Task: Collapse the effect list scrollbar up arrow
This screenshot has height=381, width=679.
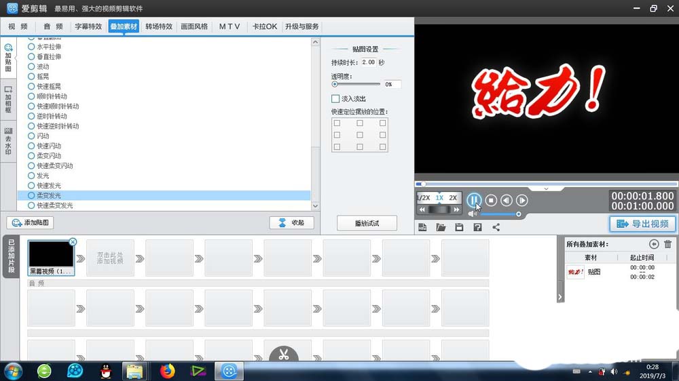Action: click(x=315, y=42)
